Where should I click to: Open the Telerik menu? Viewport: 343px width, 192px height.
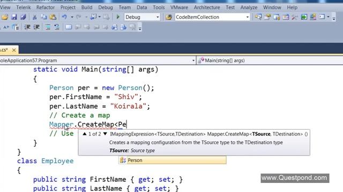click(x=24, y=7)
